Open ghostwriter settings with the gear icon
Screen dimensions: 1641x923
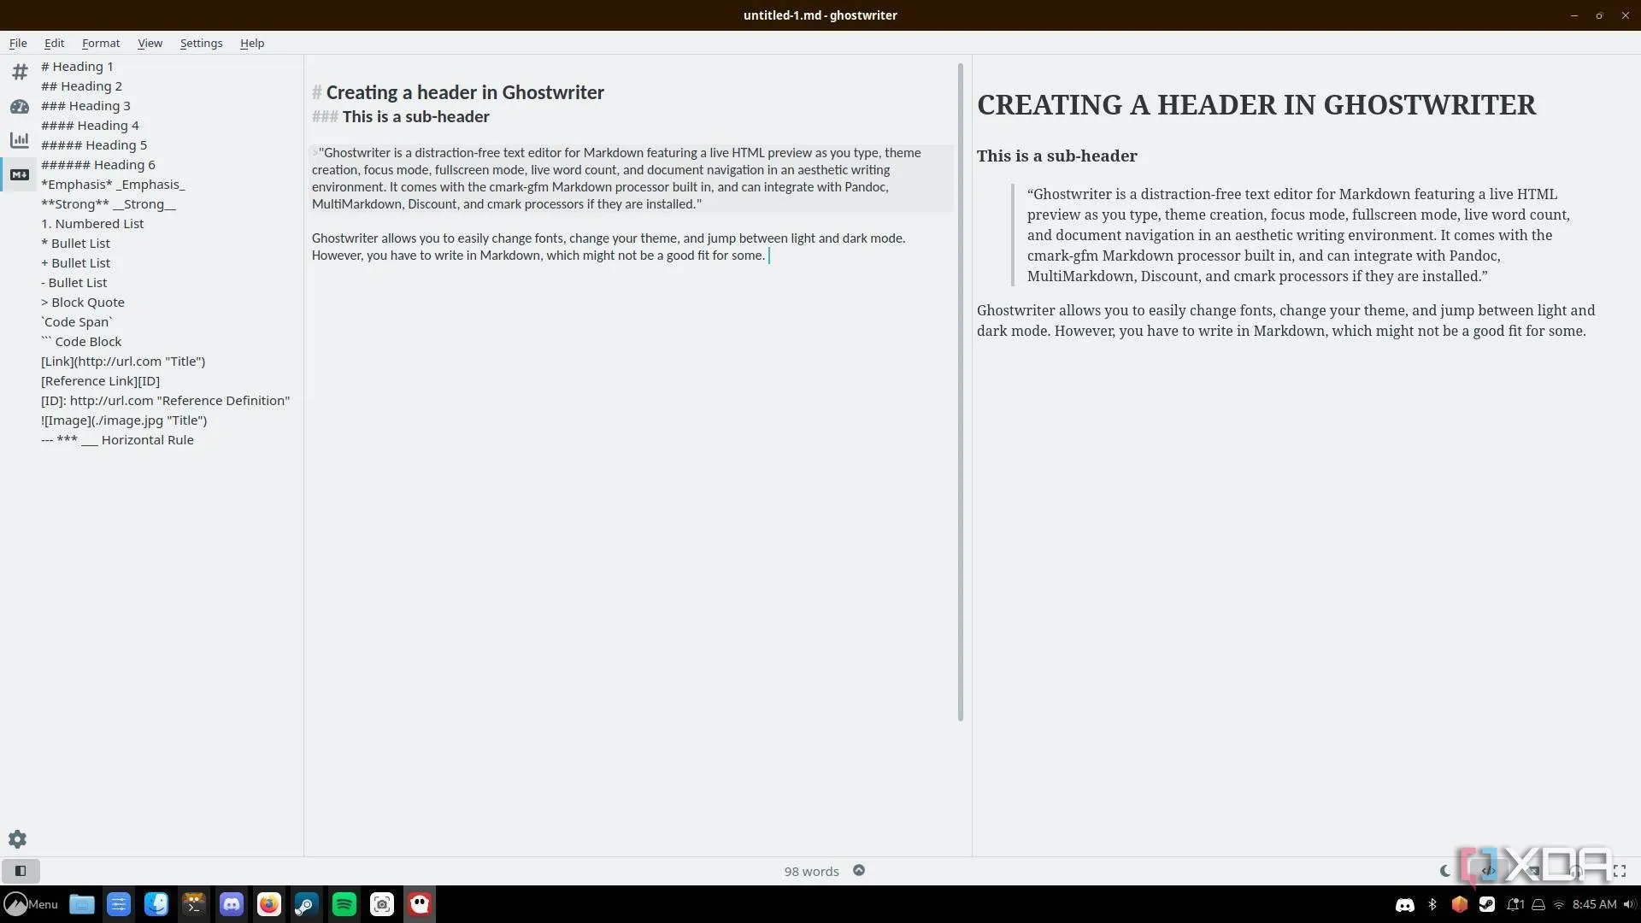coord(18,839)
